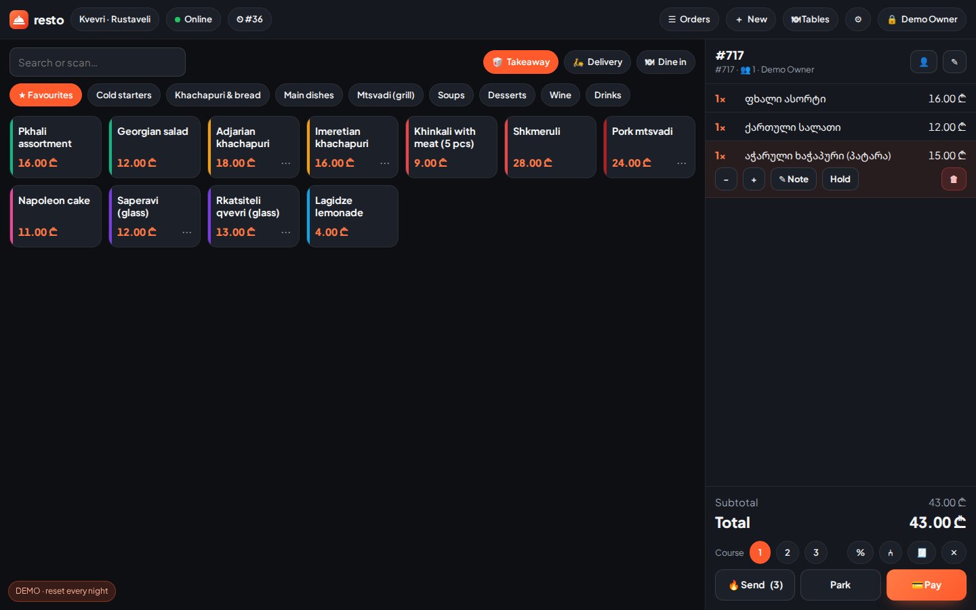Select course 3 for the order

(815, 552)
